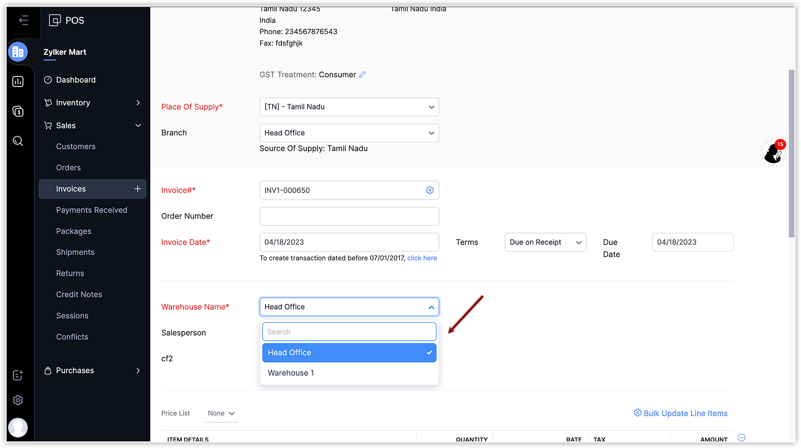Expand the Inventory menu section
801x448 pixels.
click(92, 103)
